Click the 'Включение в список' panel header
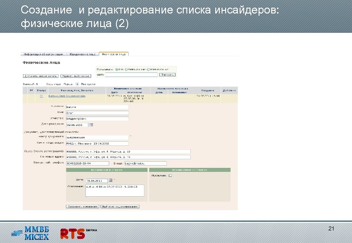Viewport: 352px width, 243px height. (x=107, y=170)
